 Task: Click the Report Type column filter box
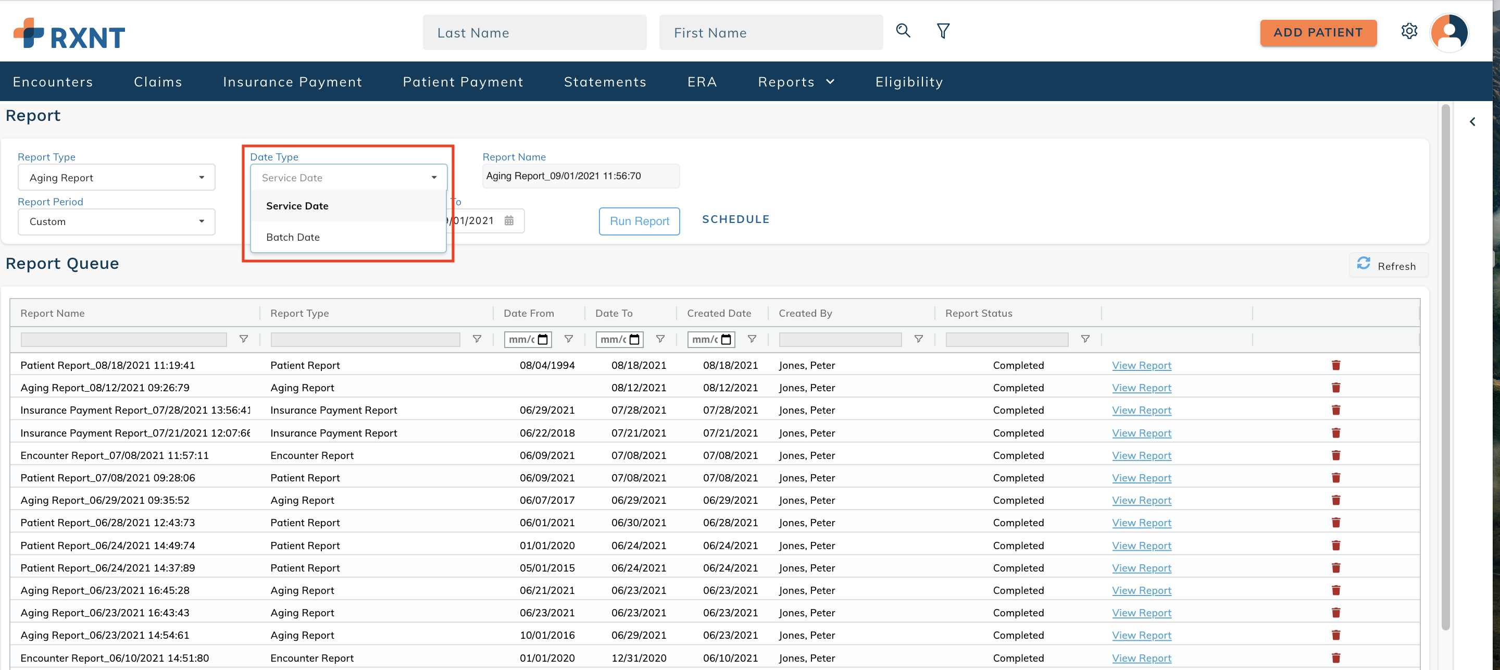365,340
